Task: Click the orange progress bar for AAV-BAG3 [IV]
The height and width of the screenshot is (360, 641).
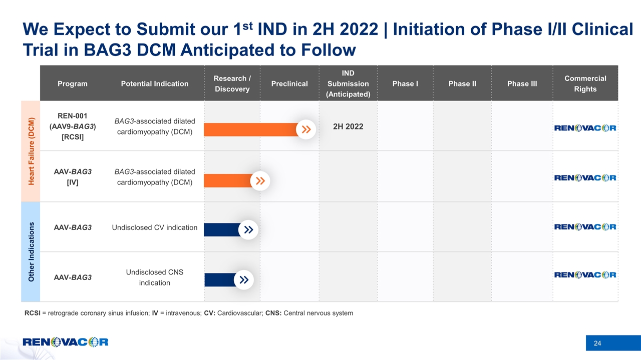Action: [229, 180]
